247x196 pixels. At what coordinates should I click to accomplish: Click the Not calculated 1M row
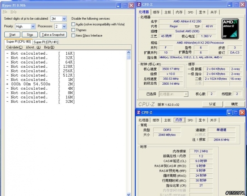click(x=41, y=80)
